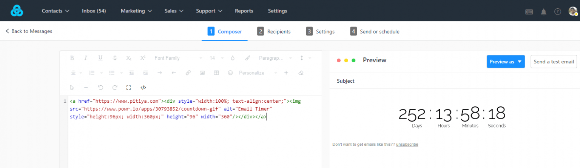The image size is (580, 168).
Task: Click the Subject label in preview
Action: click(346, 81)
